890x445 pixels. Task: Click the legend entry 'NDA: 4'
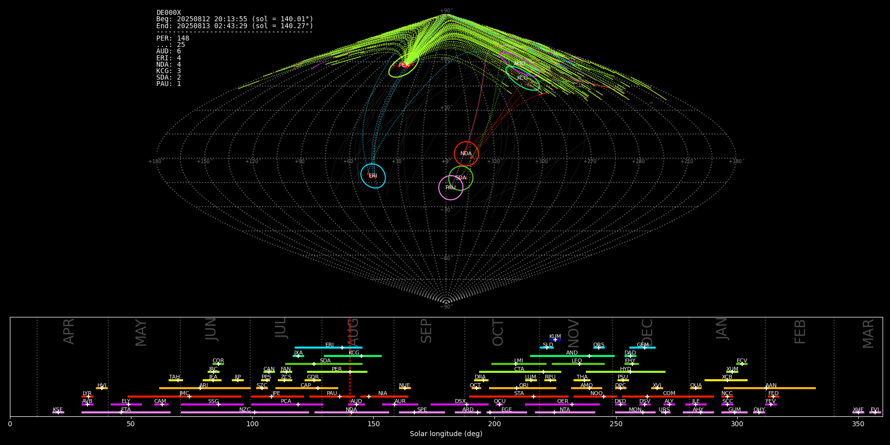click(169, 64)
